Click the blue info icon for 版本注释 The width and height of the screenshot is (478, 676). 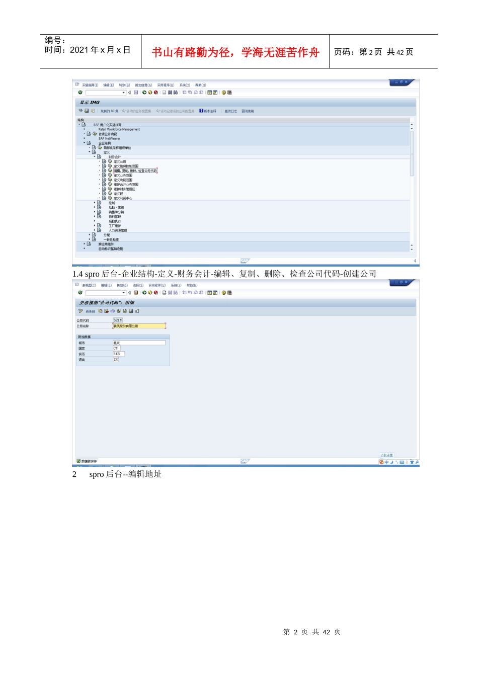click(201, 111)
